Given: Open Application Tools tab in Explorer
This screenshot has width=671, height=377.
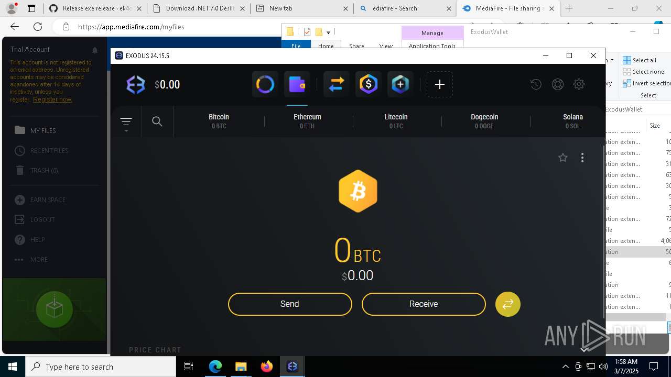Looking at the screenshot, I should (x=432, y=46).
